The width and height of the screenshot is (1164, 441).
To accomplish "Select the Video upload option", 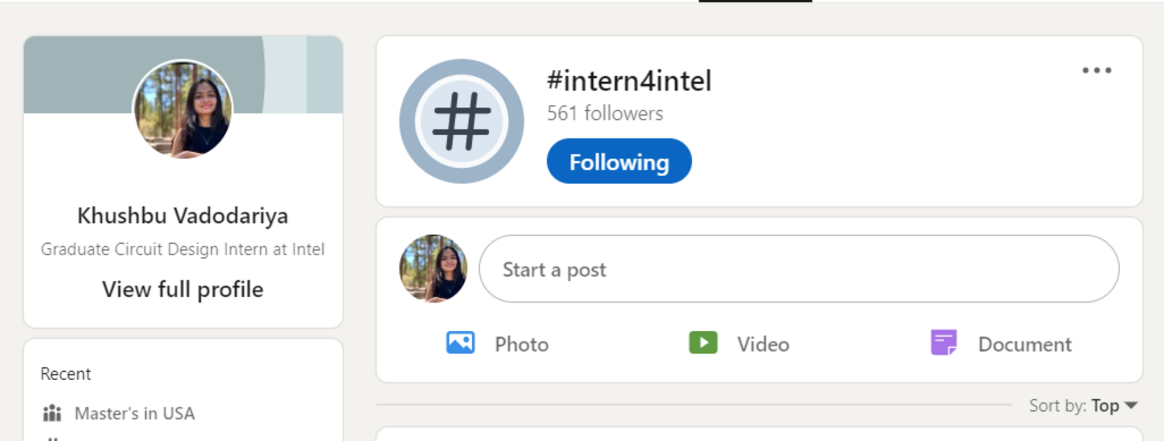I will 763,344.
